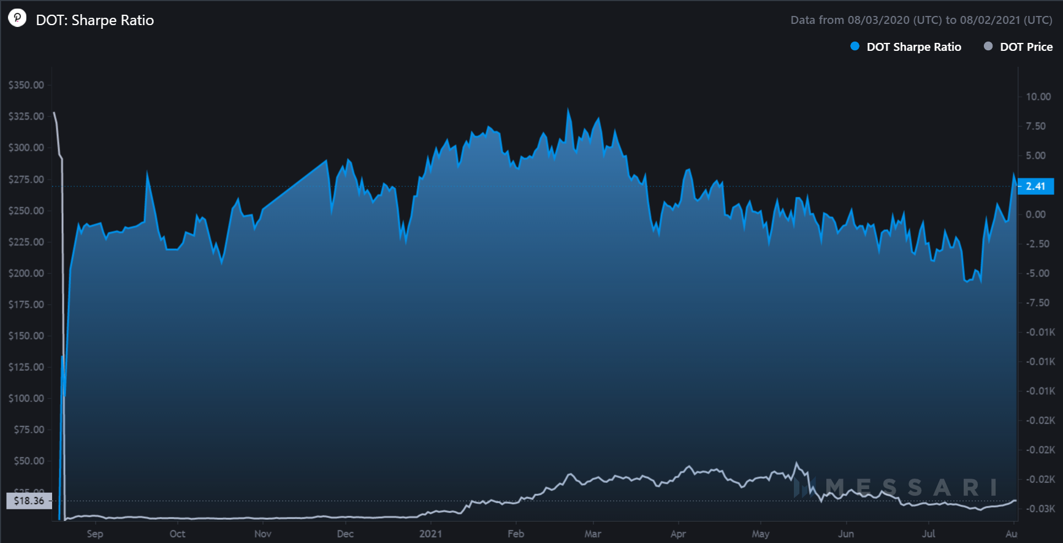The width and height of the screenshot is (1063, 543).
Task: Click the -7.50 Sharpe axis label
Action: click(1038, 303)
